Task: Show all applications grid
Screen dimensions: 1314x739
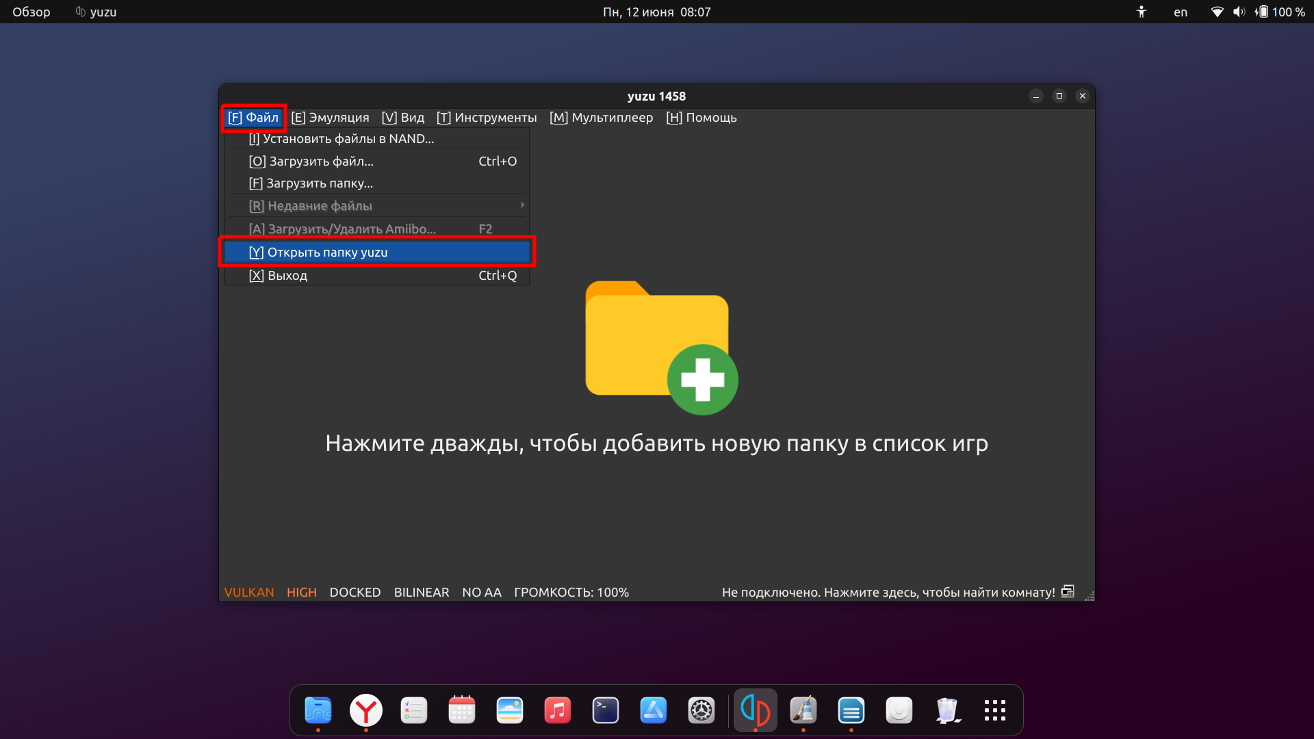Action: pyautogui.click(x=995, y=710)
